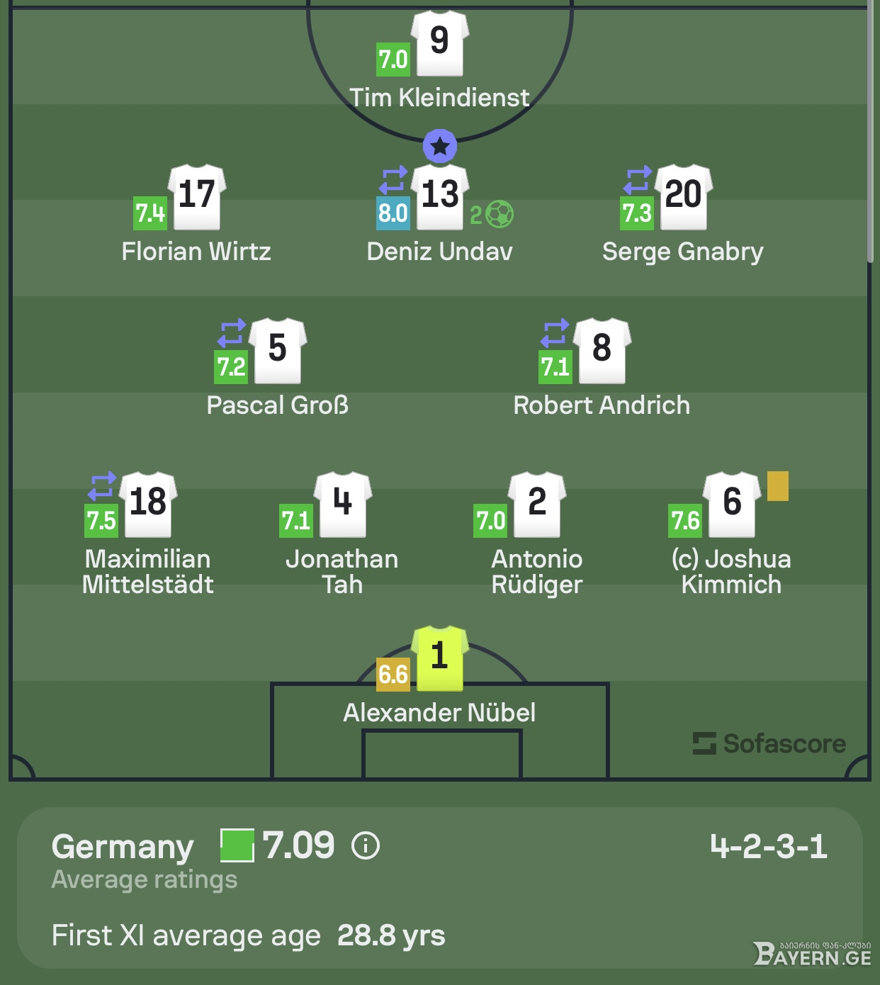Click Joshua Kimmich's yellow card icon
The image size is (880, 985).
point(778,487)
